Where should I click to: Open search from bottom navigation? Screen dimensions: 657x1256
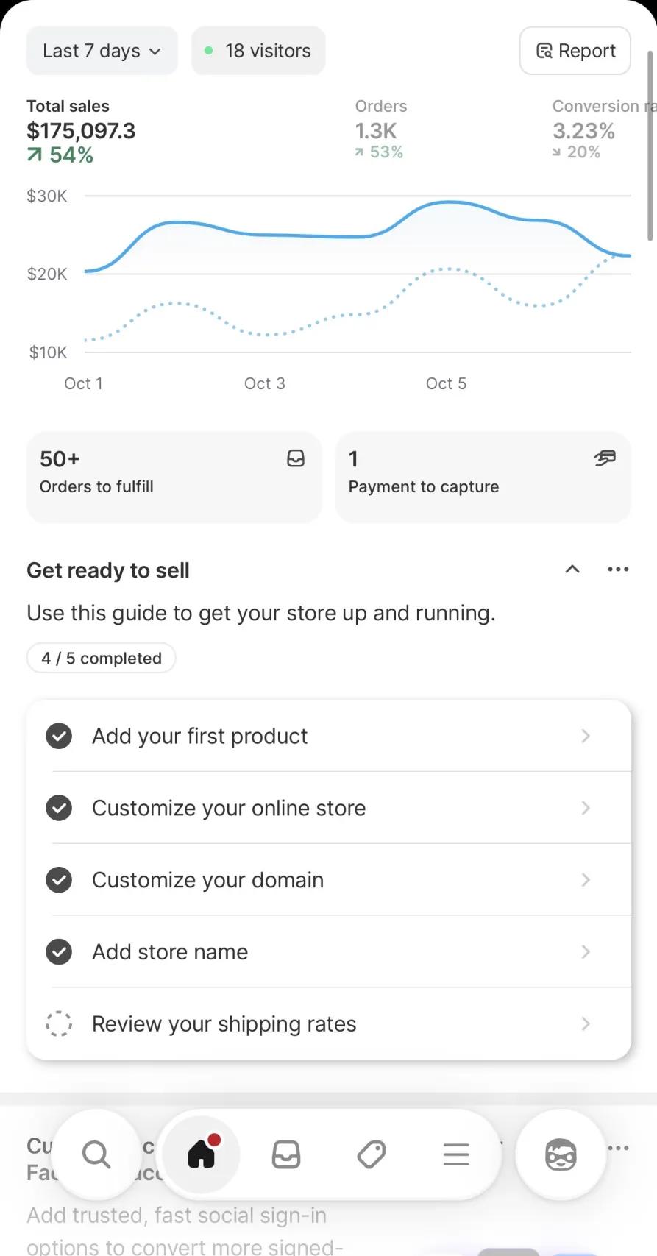(96, 1154)
